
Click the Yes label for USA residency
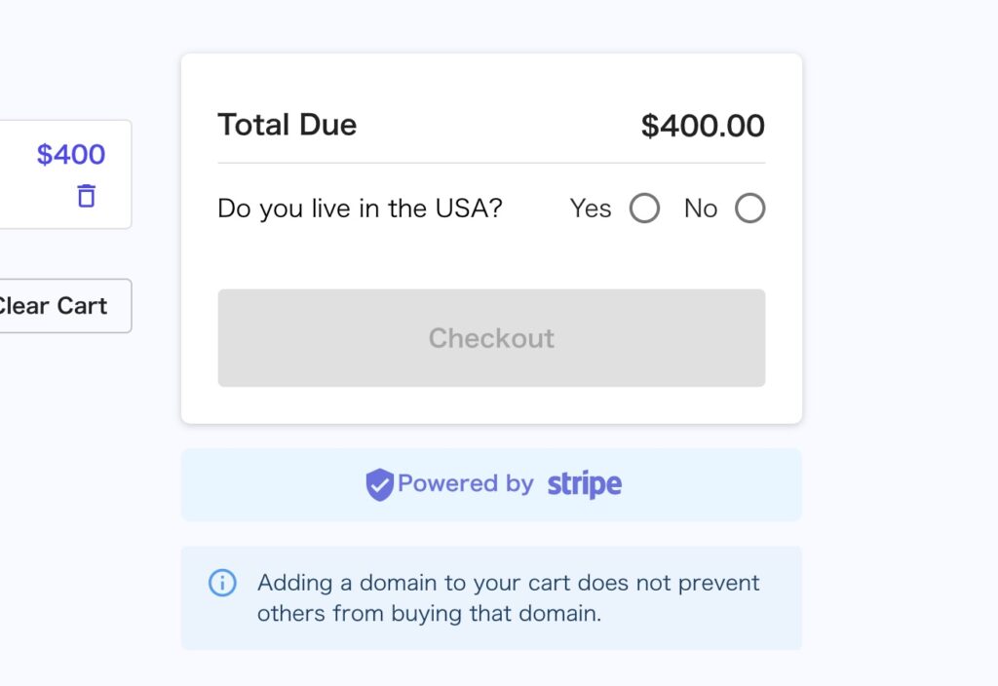point(590,209)
